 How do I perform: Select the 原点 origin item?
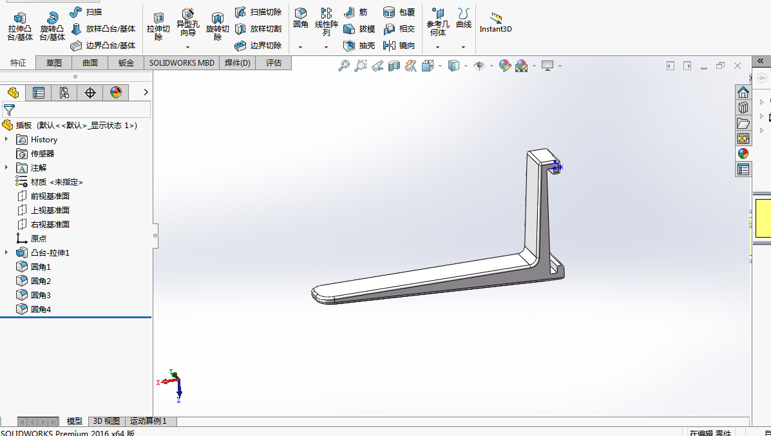pos(32,238)
